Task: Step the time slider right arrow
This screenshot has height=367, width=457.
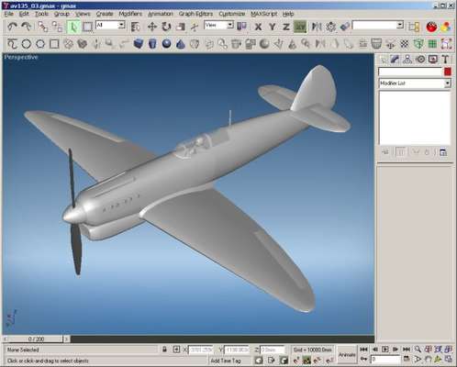Action: point(66,339)
